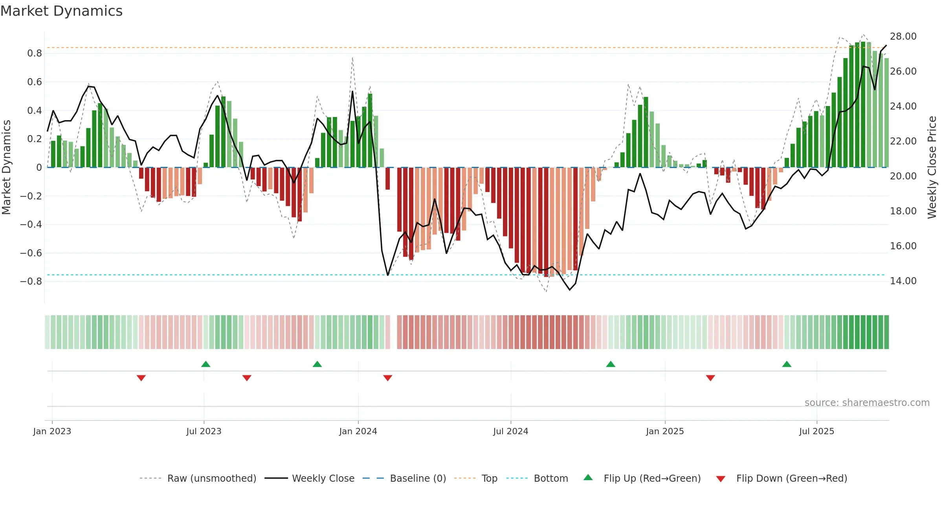Click the Weekly Close Price axis title
This screenshot has height=530, width=943.
[x=932, y=167]
